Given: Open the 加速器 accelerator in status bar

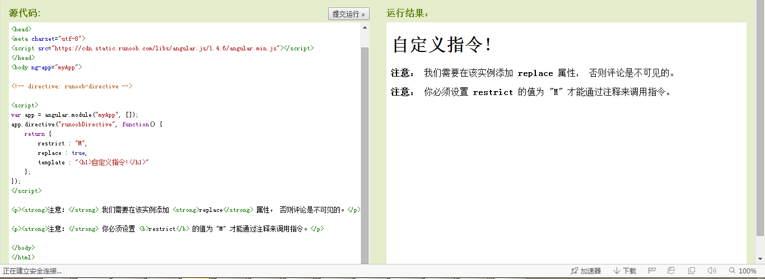Looking at the screenshot, I should pyautogui.click(x=585, y=271).
